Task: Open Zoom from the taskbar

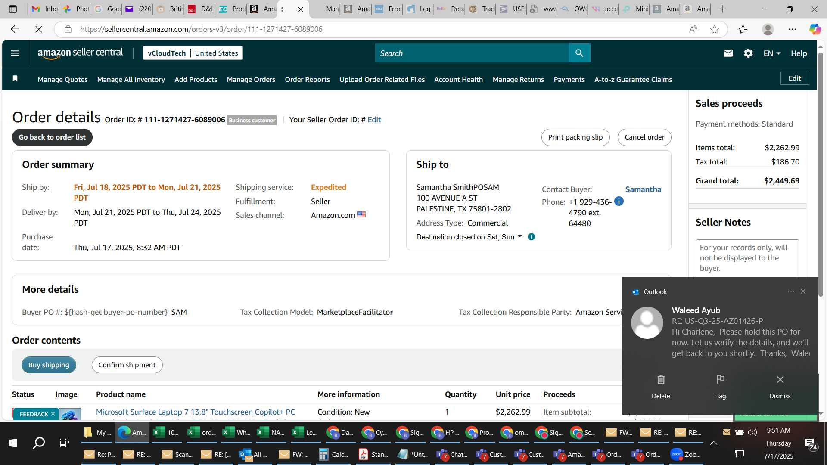Action: pos(686,454)
